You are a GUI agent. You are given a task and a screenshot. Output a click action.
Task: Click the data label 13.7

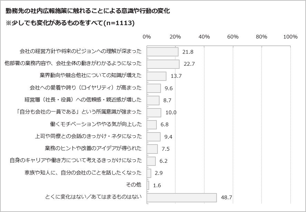click(x=176, y=76)
